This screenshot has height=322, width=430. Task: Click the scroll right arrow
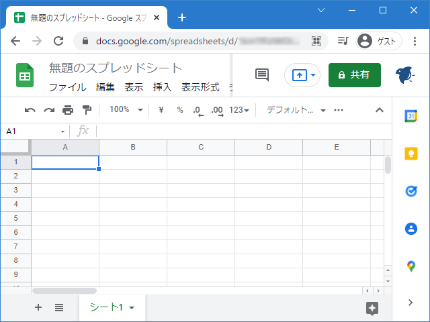pos(378,290)
